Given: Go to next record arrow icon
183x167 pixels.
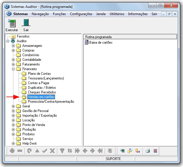Looking at the screenshot, I should (x=93, y=151).
